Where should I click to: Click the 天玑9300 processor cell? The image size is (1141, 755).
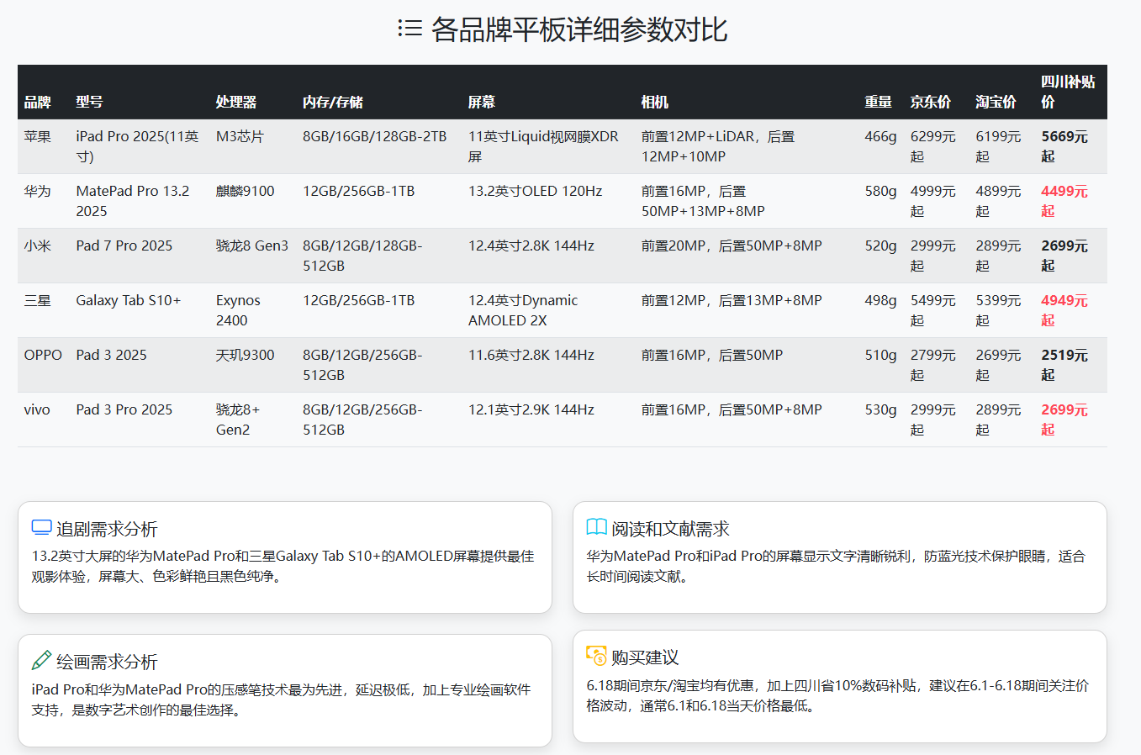pyautogui.click(x=246, y=355)
